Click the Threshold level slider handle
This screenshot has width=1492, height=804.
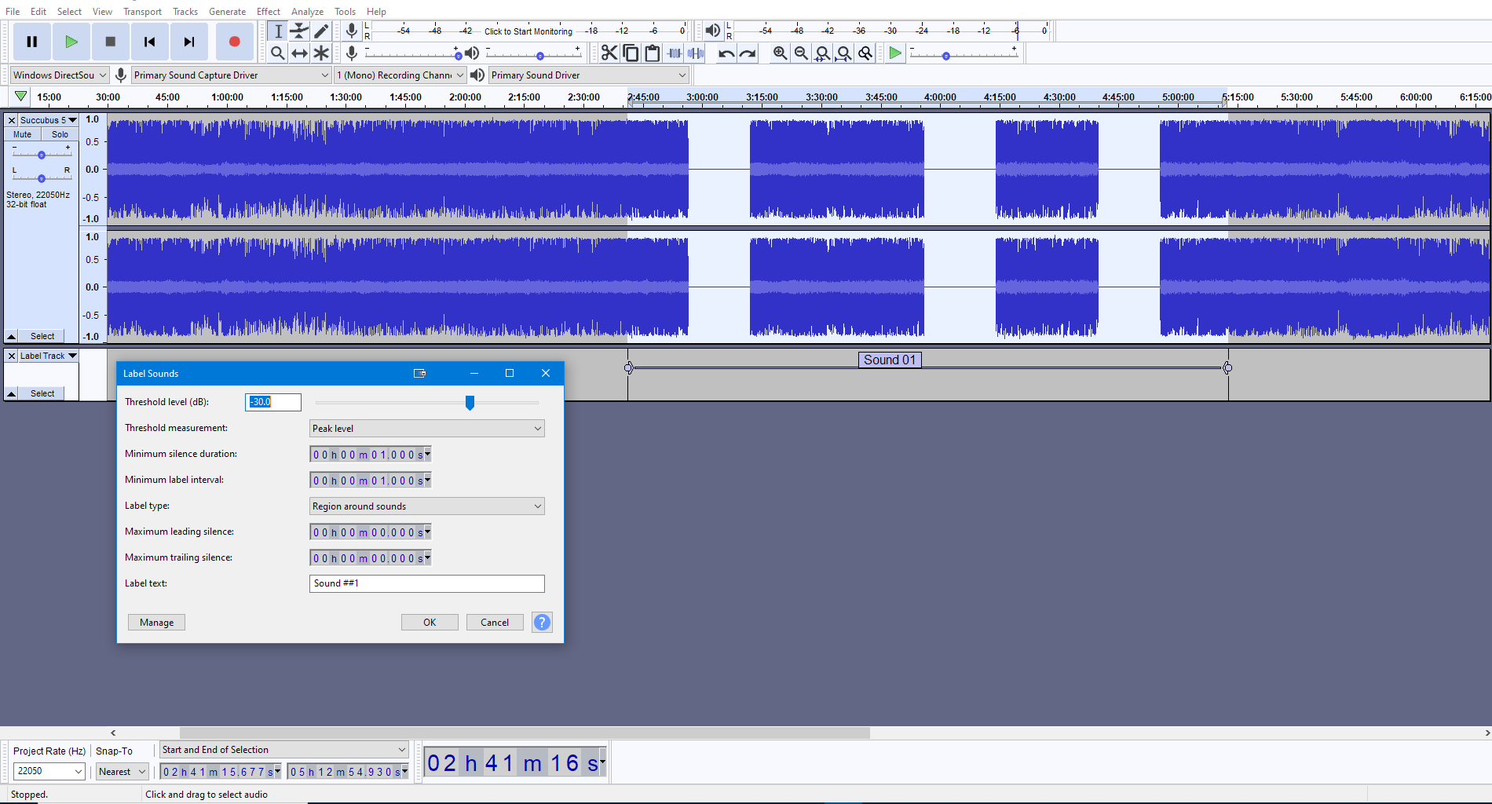[470, 403]
